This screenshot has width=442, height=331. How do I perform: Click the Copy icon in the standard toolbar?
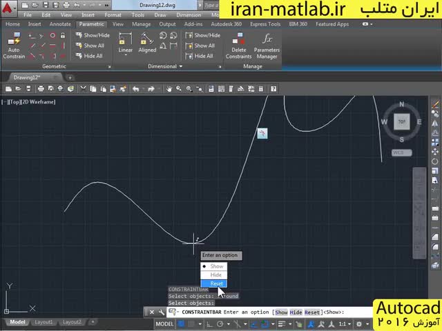(x=93, y=89)
